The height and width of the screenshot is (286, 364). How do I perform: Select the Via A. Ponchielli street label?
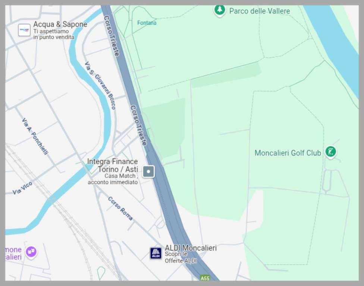tap(35, 136)
